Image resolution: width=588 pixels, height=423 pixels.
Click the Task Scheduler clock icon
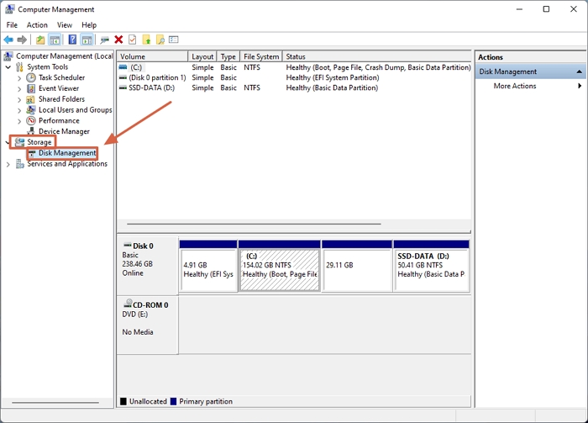31,77
